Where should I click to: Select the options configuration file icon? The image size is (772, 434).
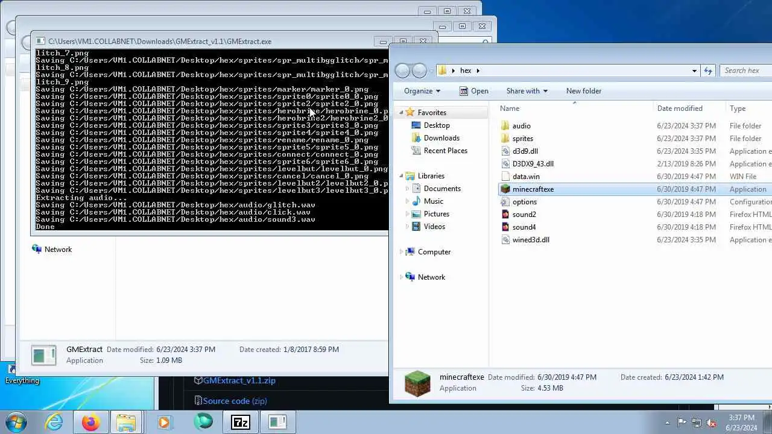tap(505, 202)
